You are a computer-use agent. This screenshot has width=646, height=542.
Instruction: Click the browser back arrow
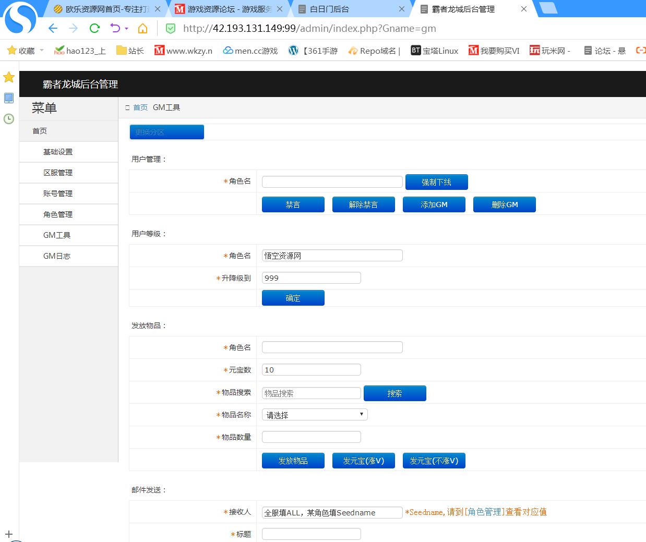click(53, 28)
